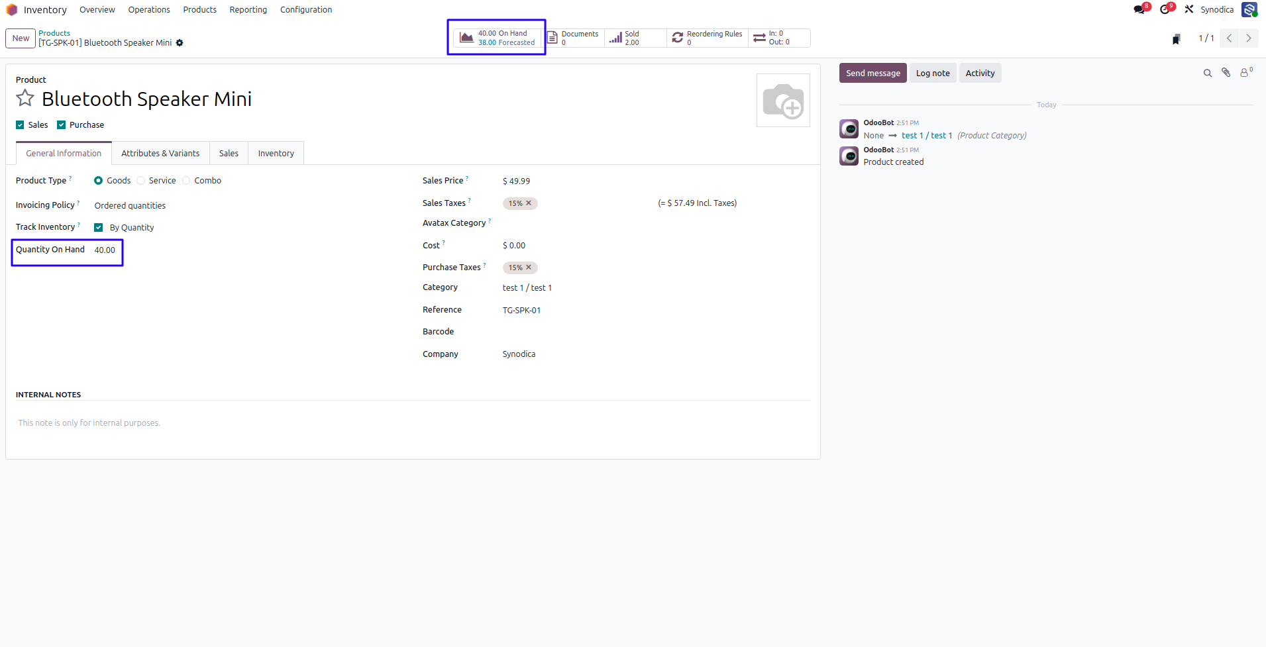Click the first OdooBot avatar in chatter
Viewport: 1266px width, 647px height.
click(849, 128)
